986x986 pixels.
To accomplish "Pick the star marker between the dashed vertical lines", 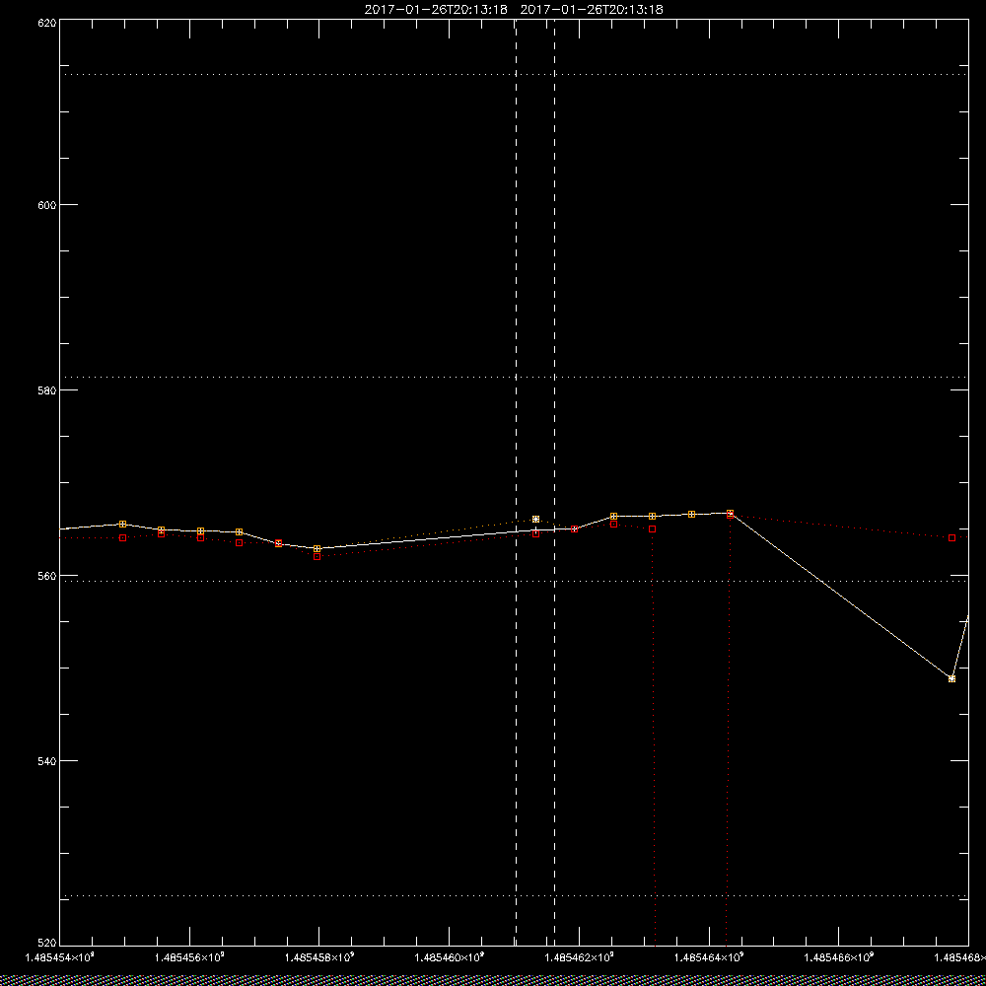I will 535,519.
